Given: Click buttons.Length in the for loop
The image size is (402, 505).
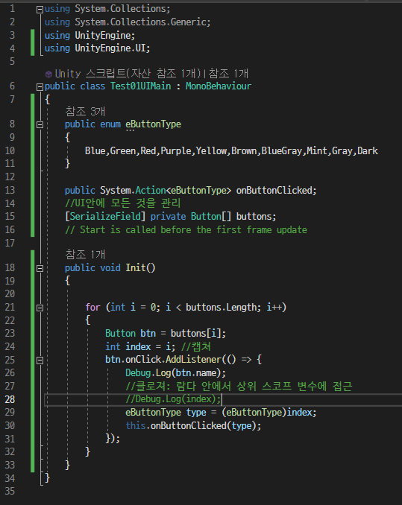Looking at the screenshot, I should 221,308.
